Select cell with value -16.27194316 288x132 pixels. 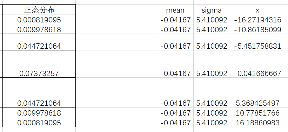tap(257, 19)
